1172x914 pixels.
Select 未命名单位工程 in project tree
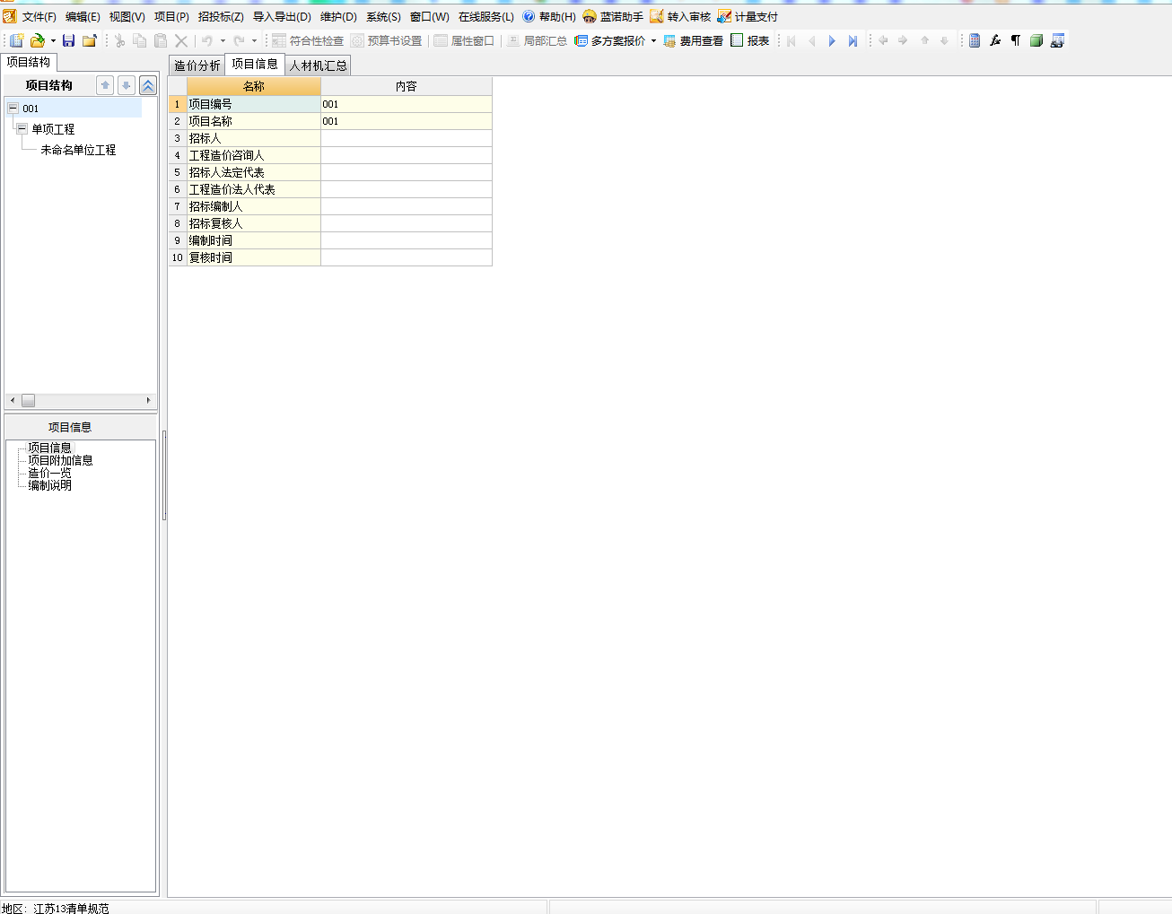pyautogui.click(x=78, y=150)
